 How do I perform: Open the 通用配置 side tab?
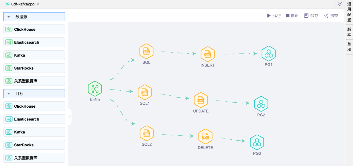point(349,12)
